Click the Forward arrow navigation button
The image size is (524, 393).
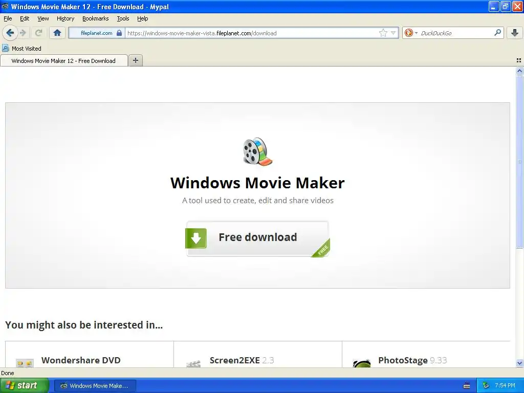coord(23,33)
